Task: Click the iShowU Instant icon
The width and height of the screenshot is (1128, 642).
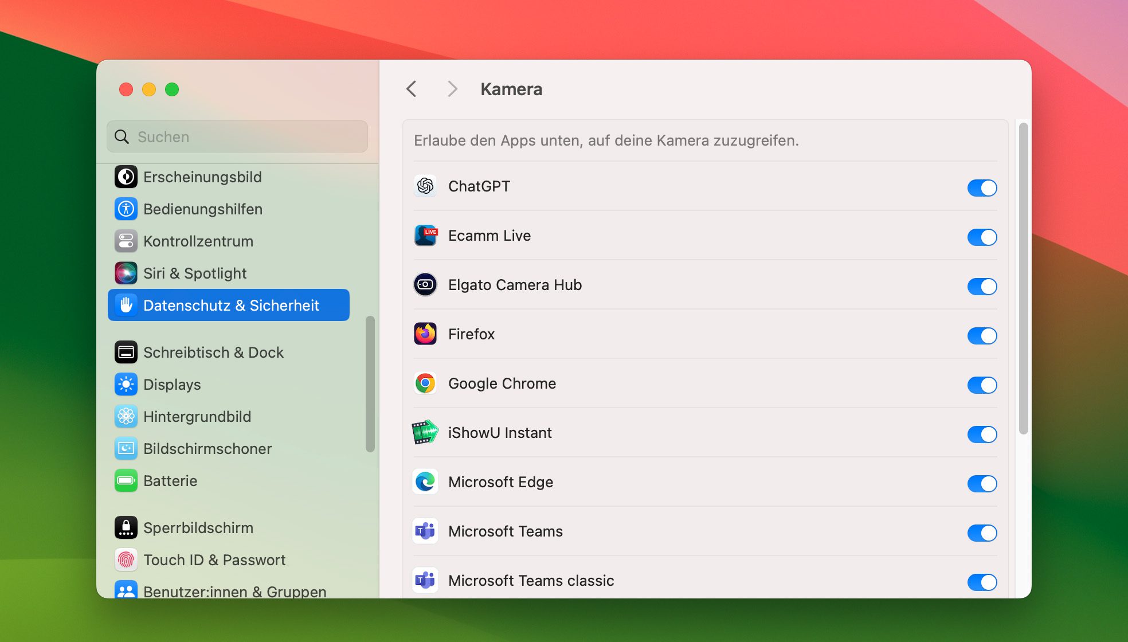Action: coord(425,433)
